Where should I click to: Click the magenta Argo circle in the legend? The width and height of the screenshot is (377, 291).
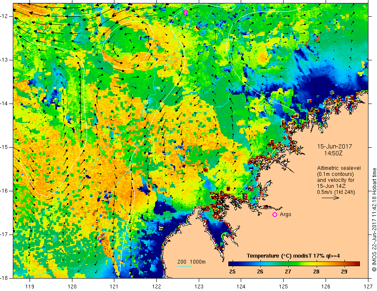tap(275, 214)
